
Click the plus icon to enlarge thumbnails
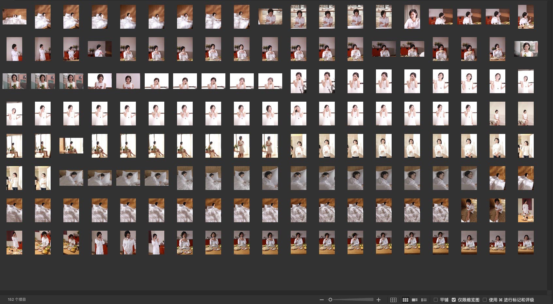(x=379, y=300)
